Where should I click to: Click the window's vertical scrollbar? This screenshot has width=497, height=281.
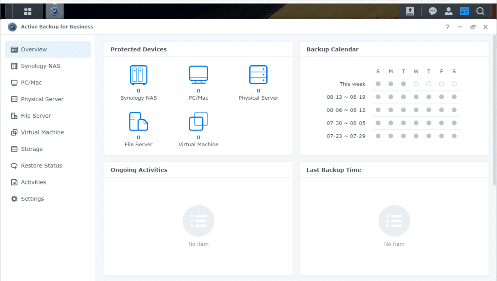pos(494,110)
